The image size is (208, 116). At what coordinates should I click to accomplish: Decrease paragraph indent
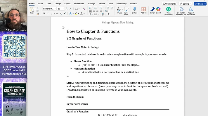point(108,8)
